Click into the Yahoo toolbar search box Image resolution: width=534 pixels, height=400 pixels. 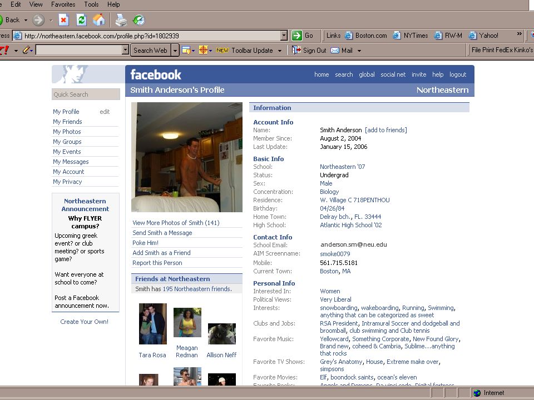[79, 50]
